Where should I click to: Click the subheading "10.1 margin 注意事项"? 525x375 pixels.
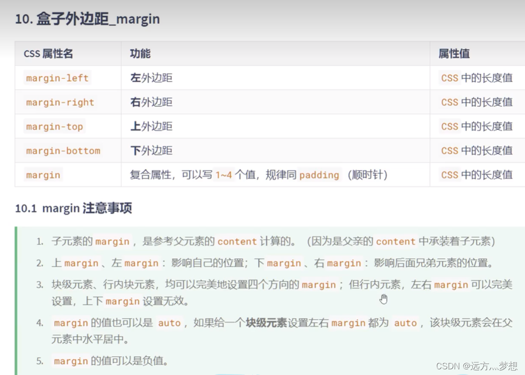[x=74, y=208]
